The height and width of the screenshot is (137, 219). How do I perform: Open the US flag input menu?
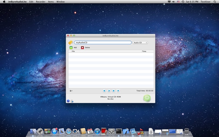point(178,2)
